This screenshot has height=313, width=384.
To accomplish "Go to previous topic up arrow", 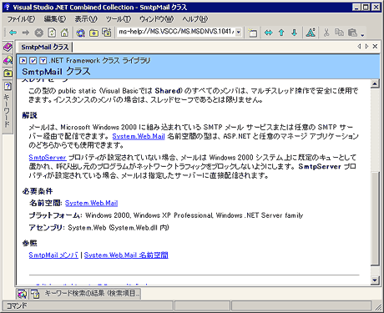I will point(281,33).
